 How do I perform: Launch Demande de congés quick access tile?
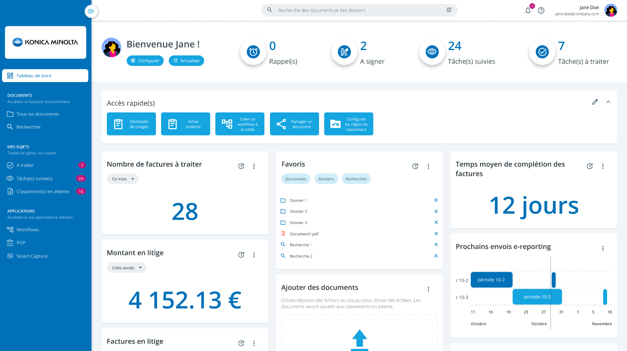tap(131, 124)
